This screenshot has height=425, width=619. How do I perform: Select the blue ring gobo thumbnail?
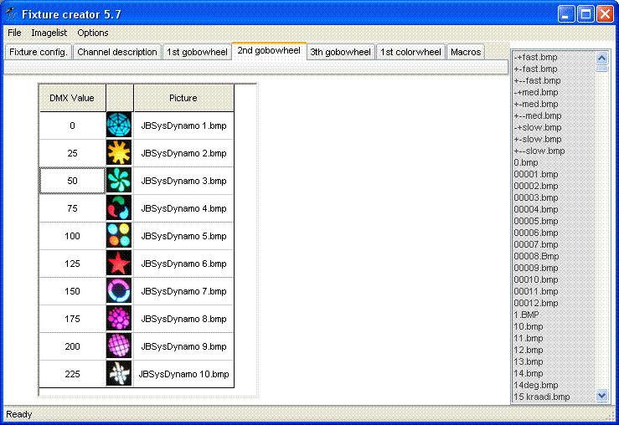(x=119, y=291)
